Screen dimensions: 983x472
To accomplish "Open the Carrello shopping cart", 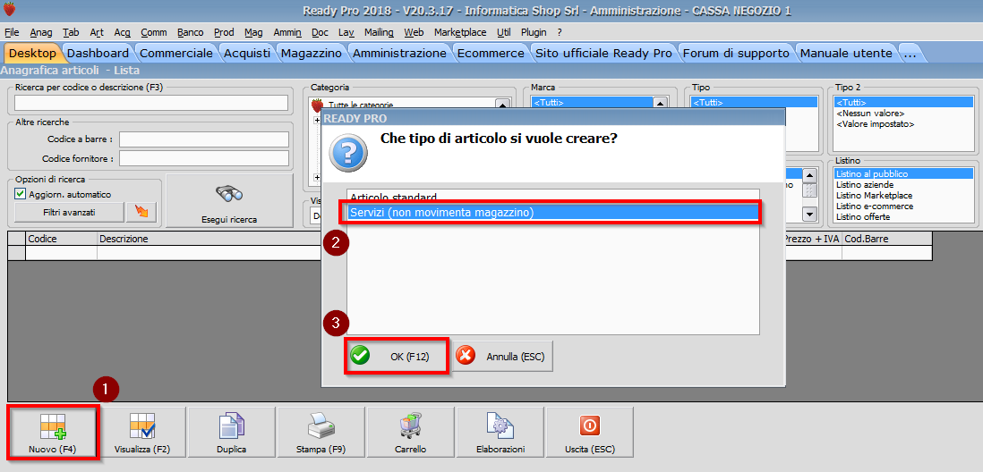I will coord(411,433).
